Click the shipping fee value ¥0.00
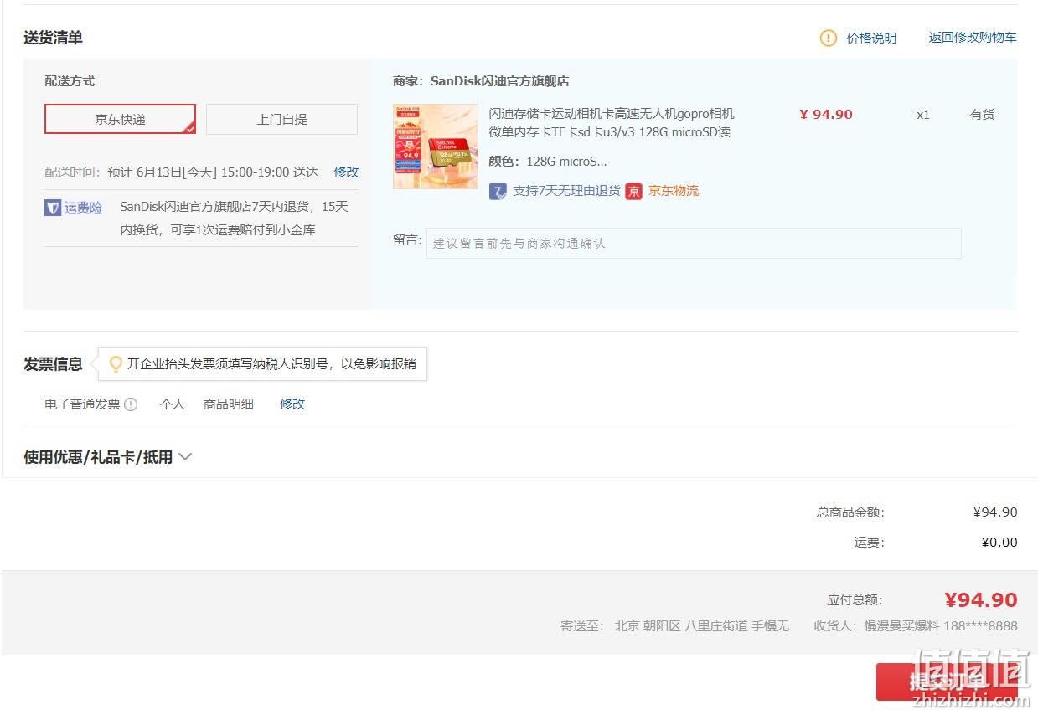 click(x=999, y=543)
